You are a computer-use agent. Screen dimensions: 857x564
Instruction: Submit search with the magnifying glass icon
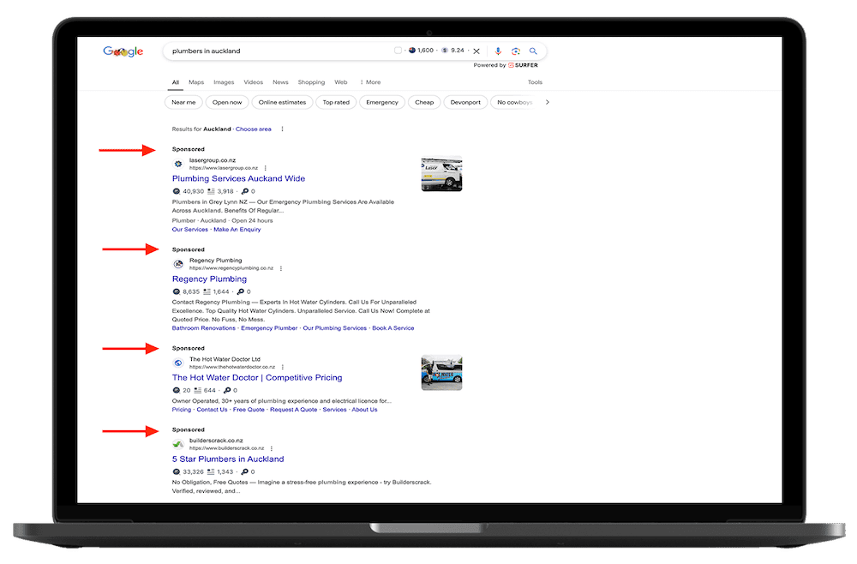click(x=533, y=51)
